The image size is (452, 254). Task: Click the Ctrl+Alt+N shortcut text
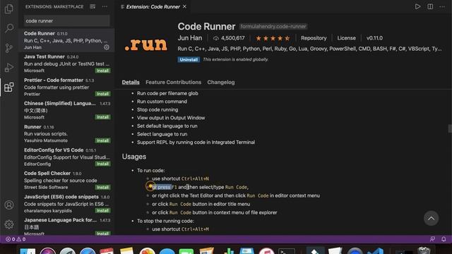click(x=195, y=179)
